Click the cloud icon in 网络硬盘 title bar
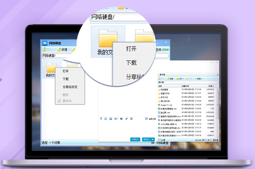 (x=45, y=43)
